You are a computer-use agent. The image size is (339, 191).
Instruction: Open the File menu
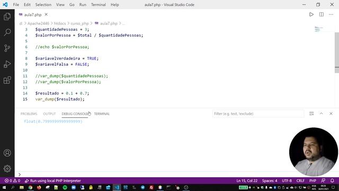(x=16, y=5)
